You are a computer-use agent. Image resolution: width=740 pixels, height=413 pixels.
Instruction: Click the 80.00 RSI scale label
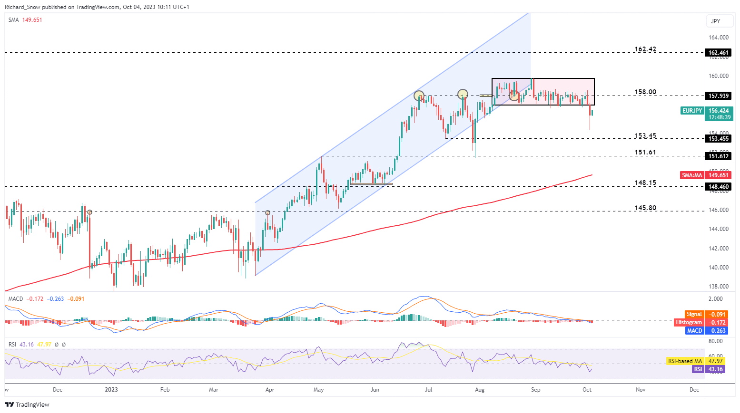click(716, 341)
